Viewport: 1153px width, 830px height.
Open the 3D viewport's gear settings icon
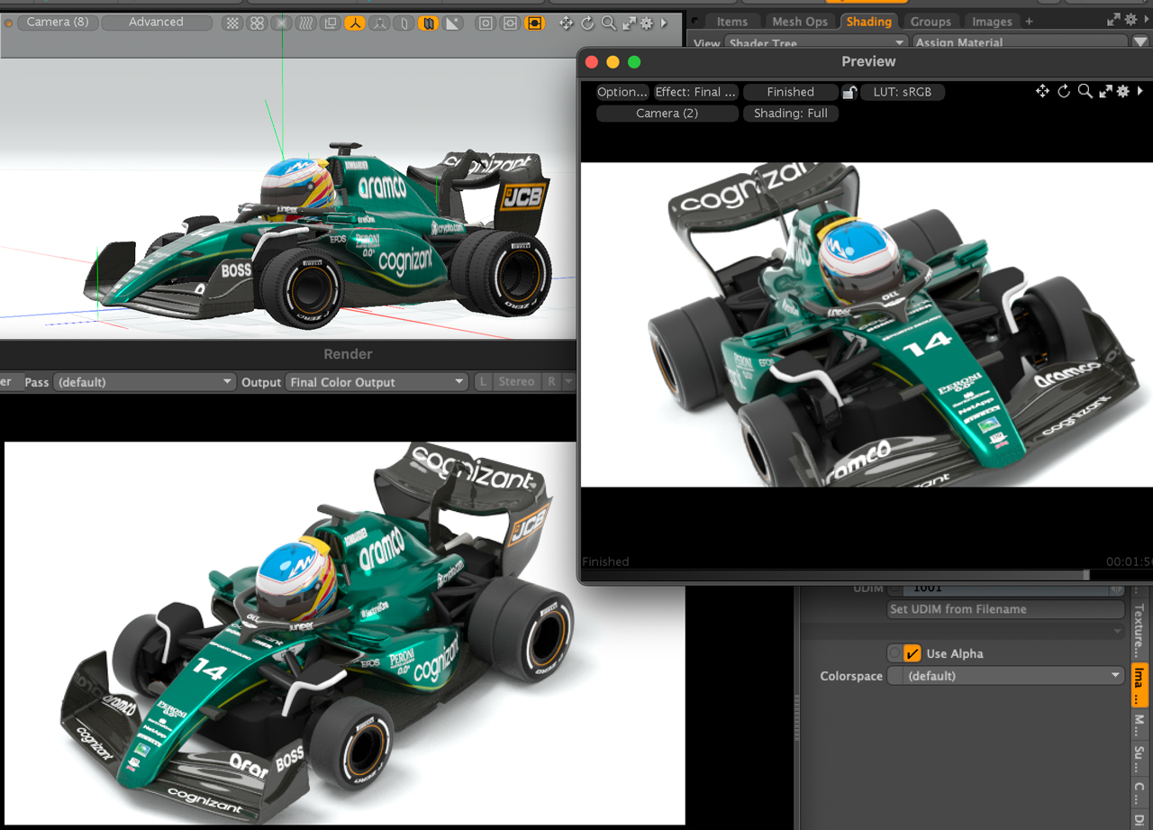click(647, 23)
